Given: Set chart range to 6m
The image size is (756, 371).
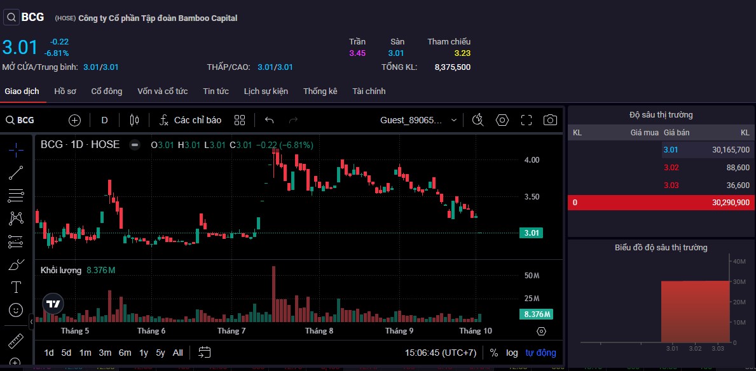Looking at the screenshot, I should (125, 353).
